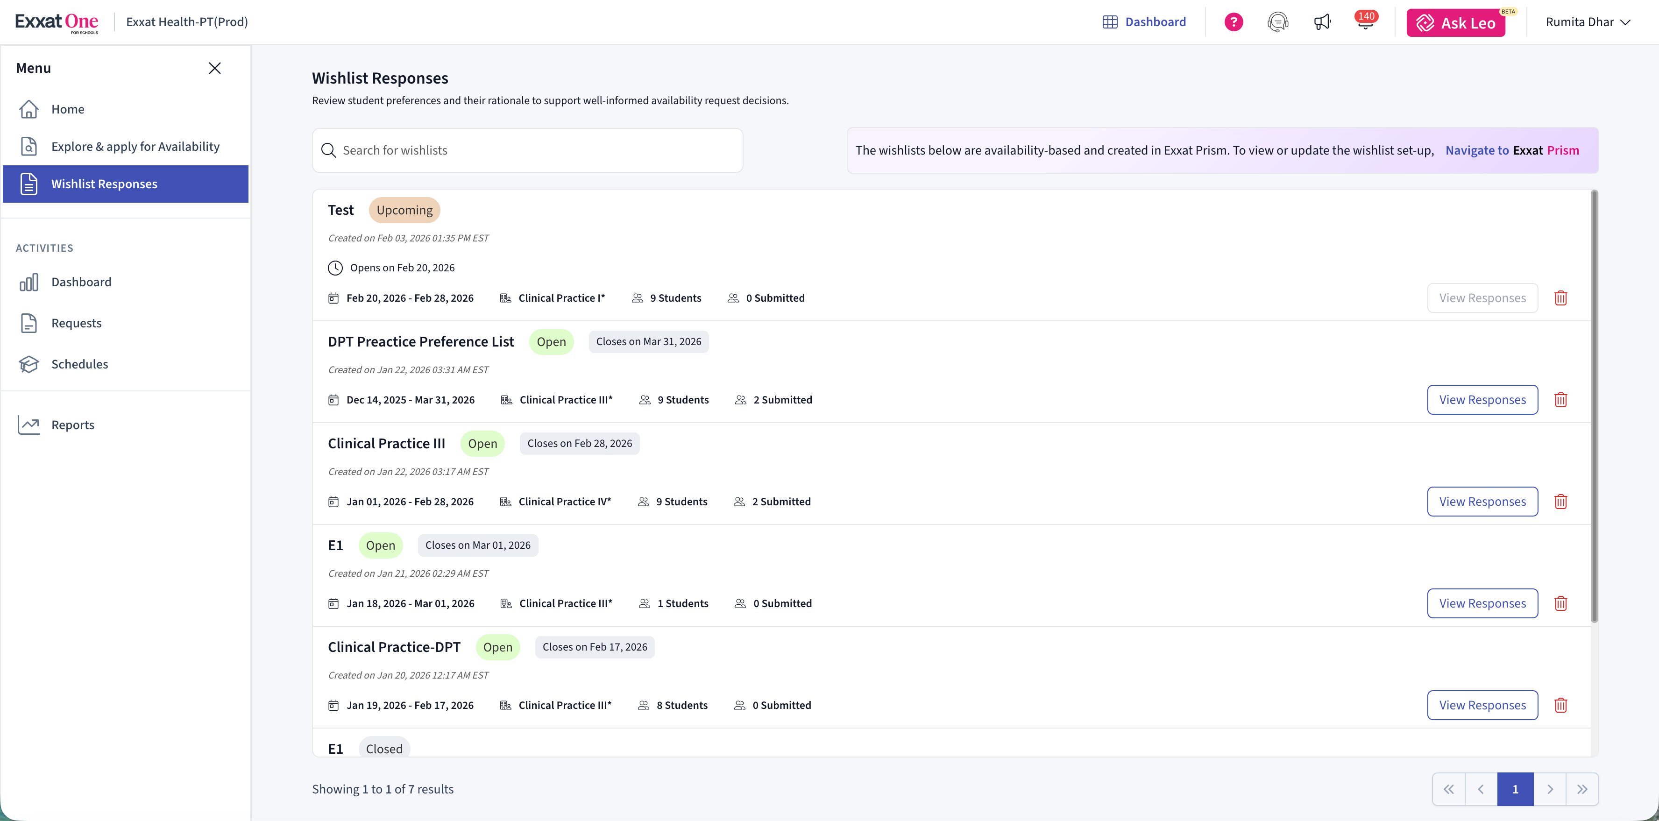Open the support headset icon
The width and height of the screenshot is (1659, 821).
pos(1278,22)
